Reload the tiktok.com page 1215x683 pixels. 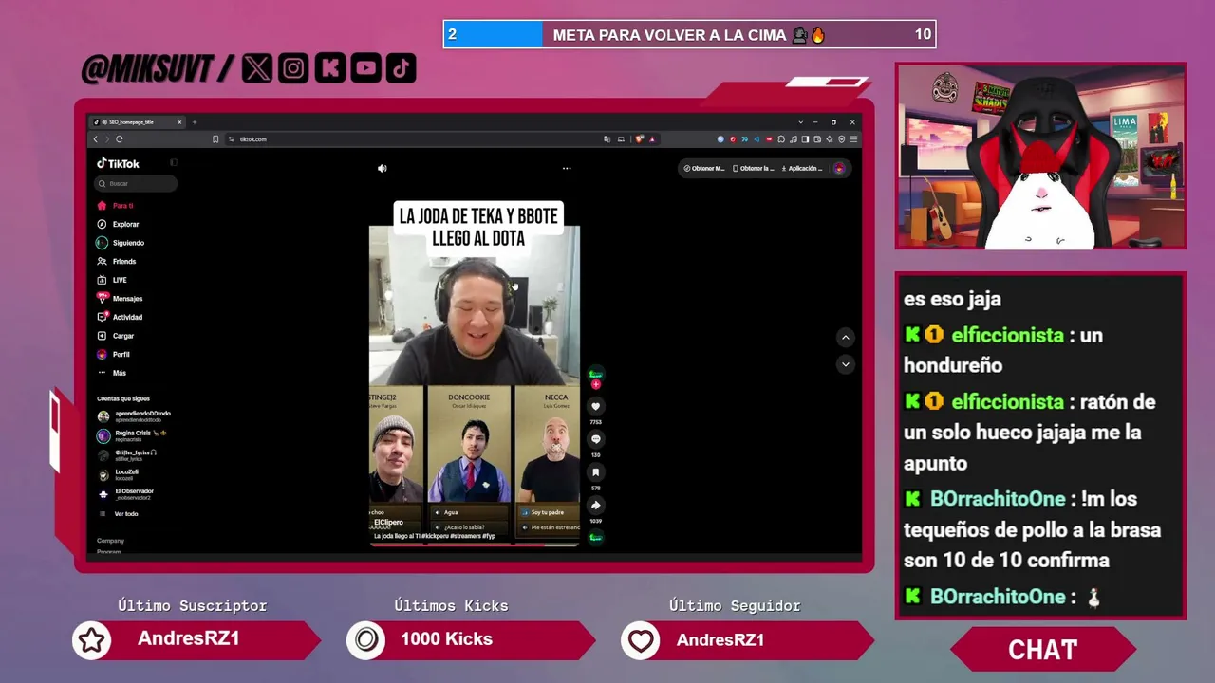tap(120, 139)
